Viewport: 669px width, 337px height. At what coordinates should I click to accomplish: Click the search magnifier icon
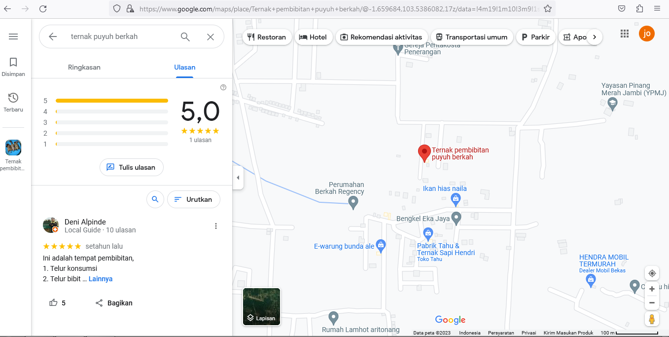185,37
